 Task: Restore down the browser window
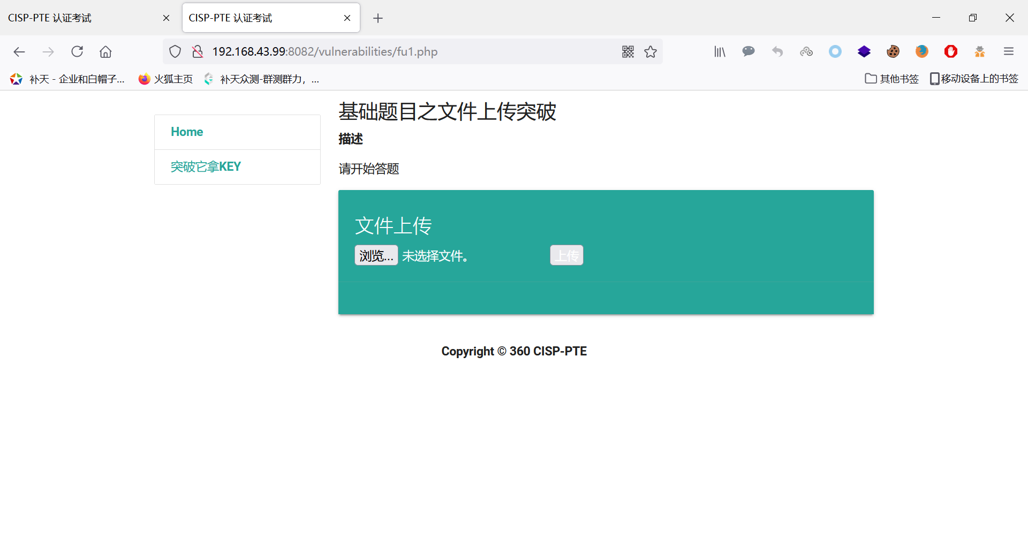pos(973,18)
